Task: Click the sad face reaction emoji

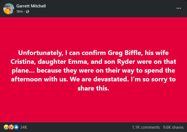Action: [6, 127]
